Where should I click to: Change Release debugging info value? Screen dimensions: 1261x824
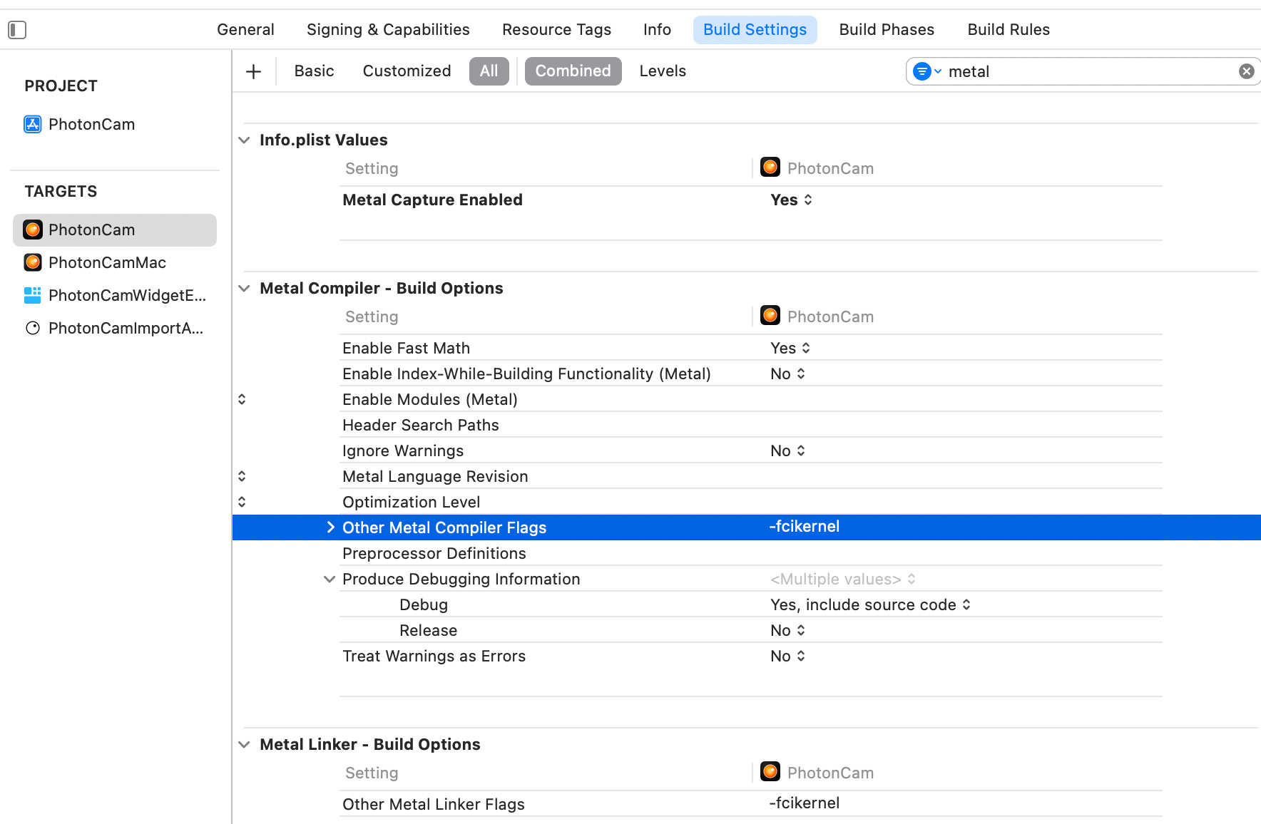[787, 631]
